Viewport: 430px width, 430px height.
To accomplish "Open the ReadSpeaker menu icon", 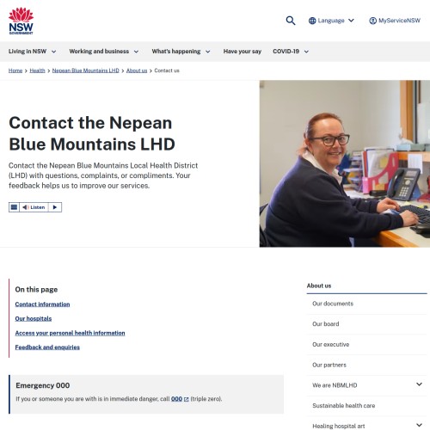I will [x=14, y=207].
